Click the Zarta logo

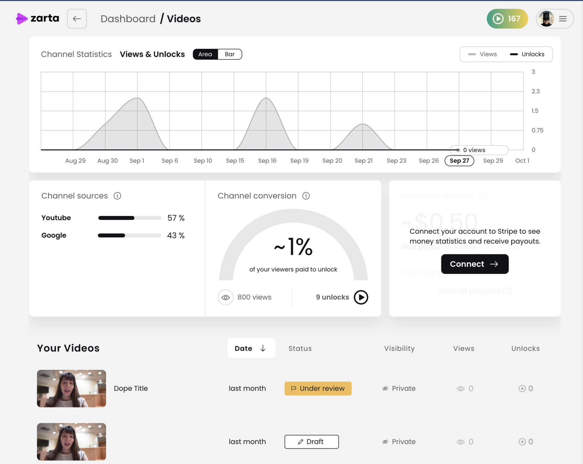37,19
